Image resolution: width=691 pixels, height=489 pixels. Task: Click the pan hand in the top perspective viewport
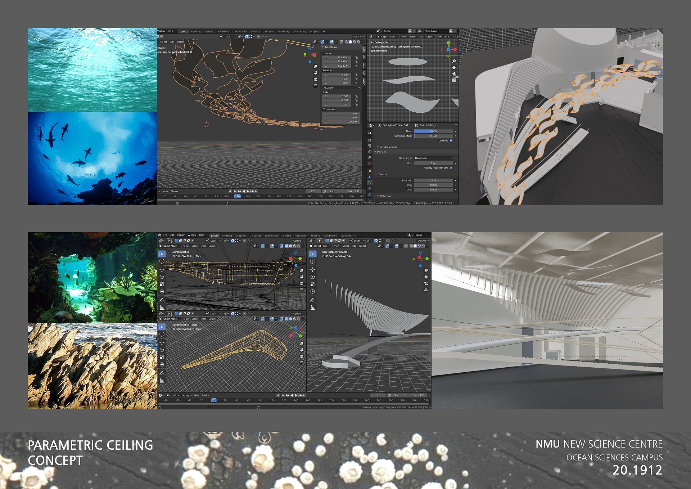[x=315, y=73]
